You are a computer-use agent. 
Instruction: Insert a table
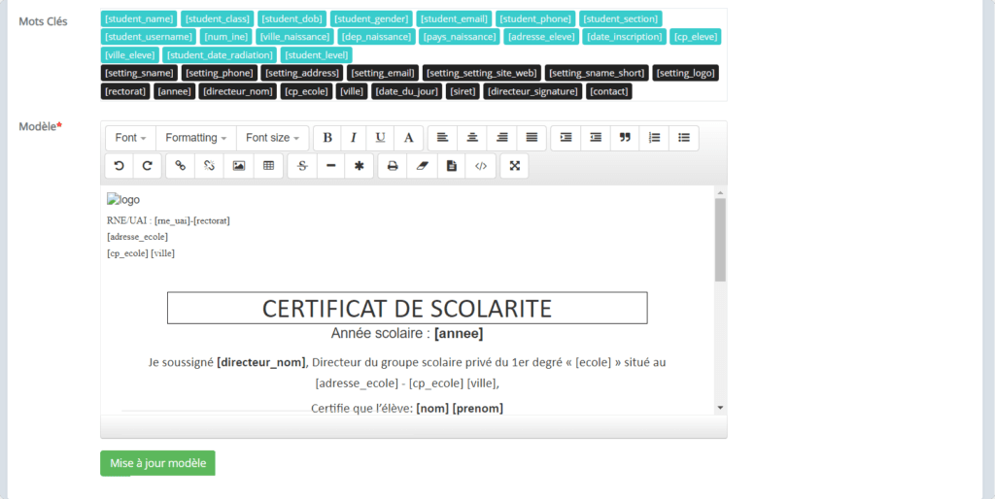(268, 166)
